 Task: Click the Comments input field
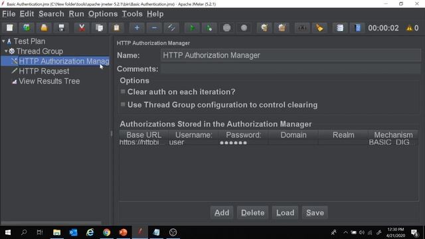(291, 69)
